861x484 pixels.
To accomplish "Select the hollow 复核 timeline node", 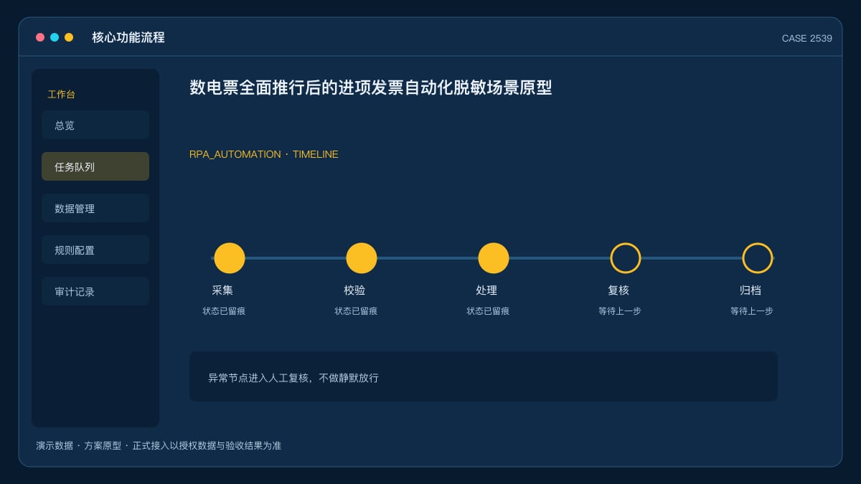I will pyautogui.click(x=626, y=258).
